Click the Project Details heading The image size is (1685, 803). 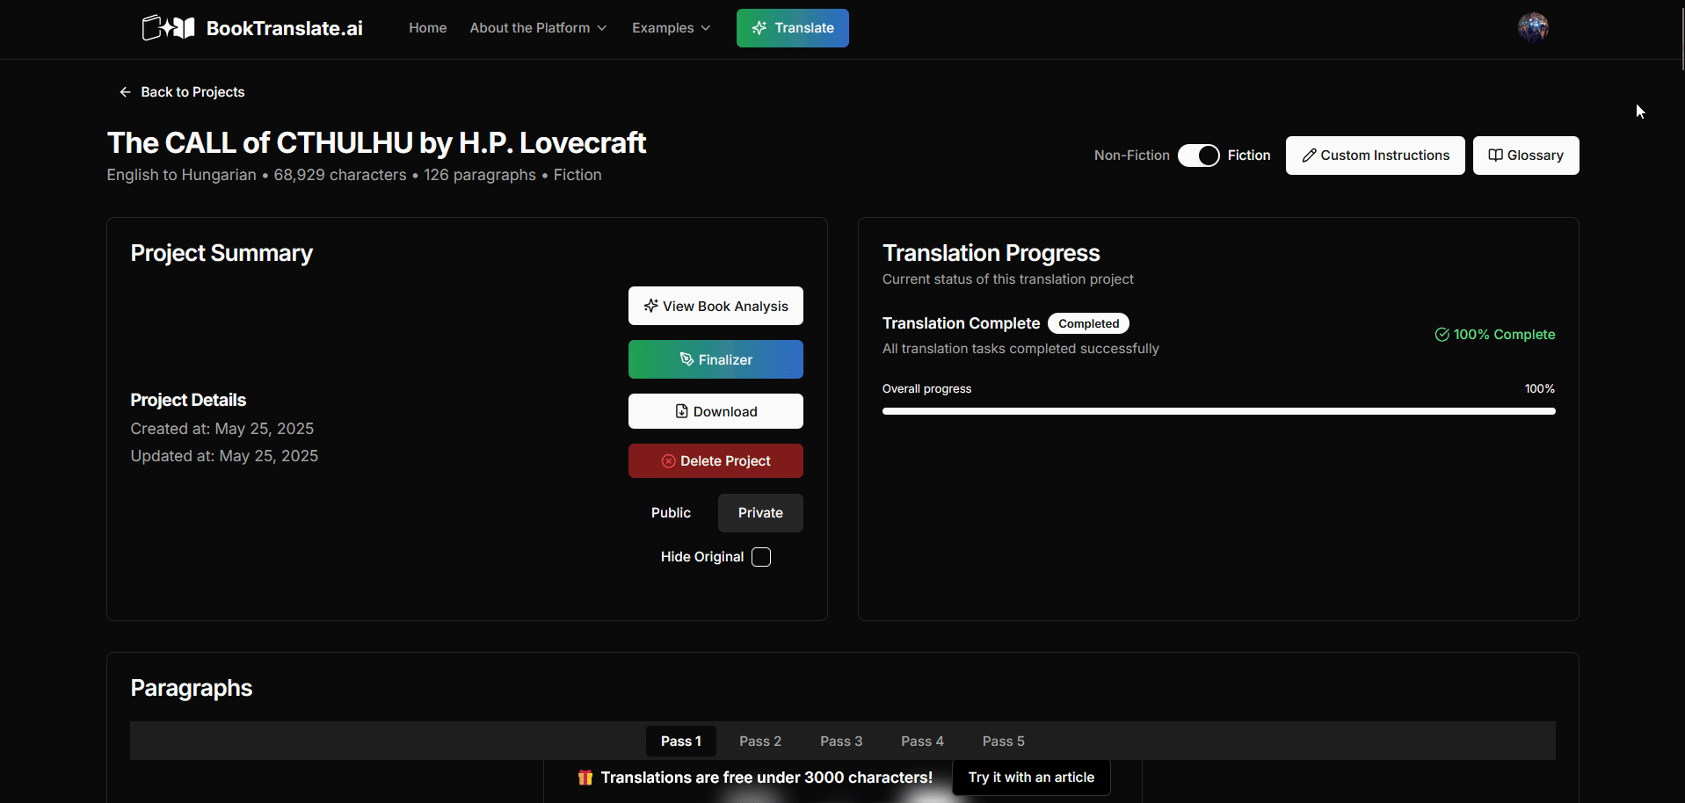click(188, 400)
